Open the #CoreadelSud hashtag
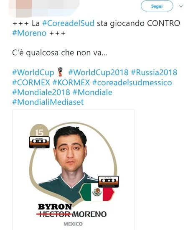Viewport: 193px width, 230px height. tap(68, 23)
